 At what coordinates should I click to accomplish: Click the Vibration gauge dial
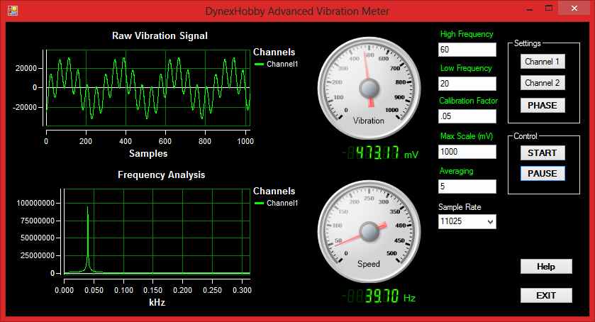369,88
